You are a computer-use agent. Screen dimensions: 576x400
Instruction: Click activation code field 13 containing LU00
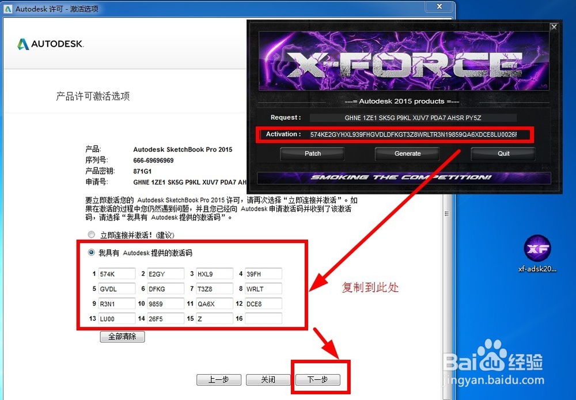117,318
